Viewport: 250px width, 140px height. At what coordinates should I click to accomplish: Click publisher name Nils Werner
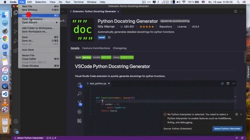tap(106, 27)
